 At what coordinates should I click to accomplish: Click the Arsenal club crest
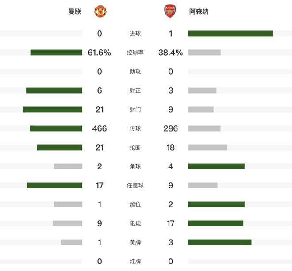(x=170, y=11)
